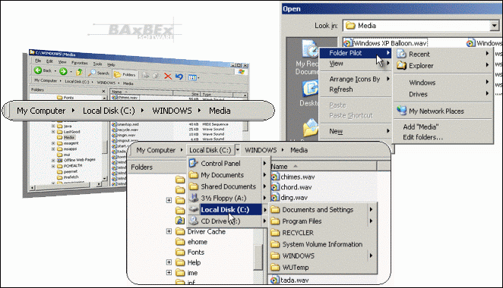This screenshot has width=503, height=288.
Task: Open the File menu in small Explorer window
Action: pos(38,61)
